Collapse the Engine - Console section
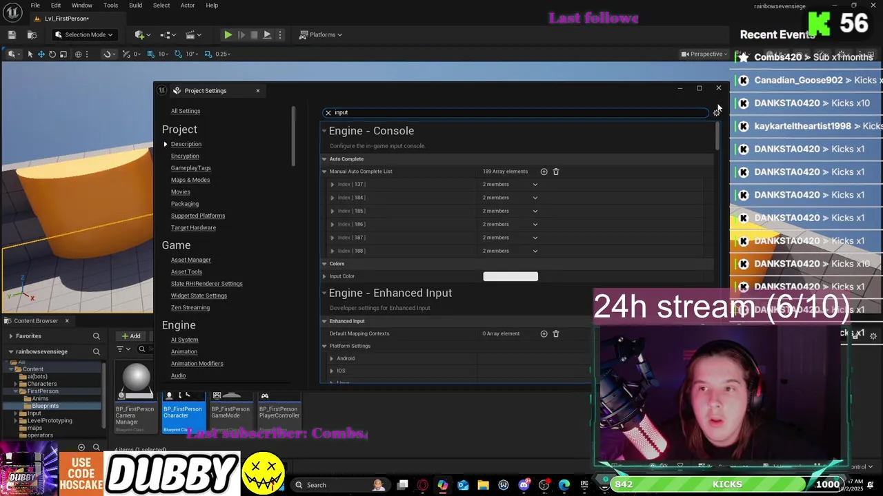 click(x=324, y=131)
